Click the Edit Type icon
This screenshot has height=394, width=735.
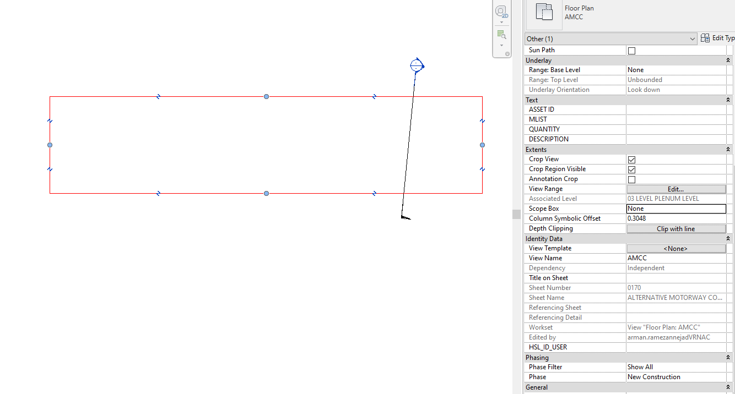tap(705, 38)
